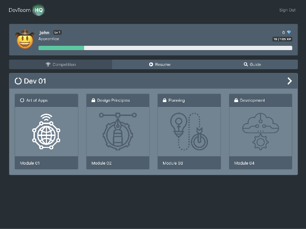306x229 pixels.
Task: Click the blue diamond gem icon
Action: click(289, 32)
